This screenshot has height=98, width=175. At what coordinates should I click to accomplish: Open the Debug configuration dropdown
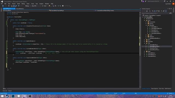pyautogui.click(x=28, y=6)
